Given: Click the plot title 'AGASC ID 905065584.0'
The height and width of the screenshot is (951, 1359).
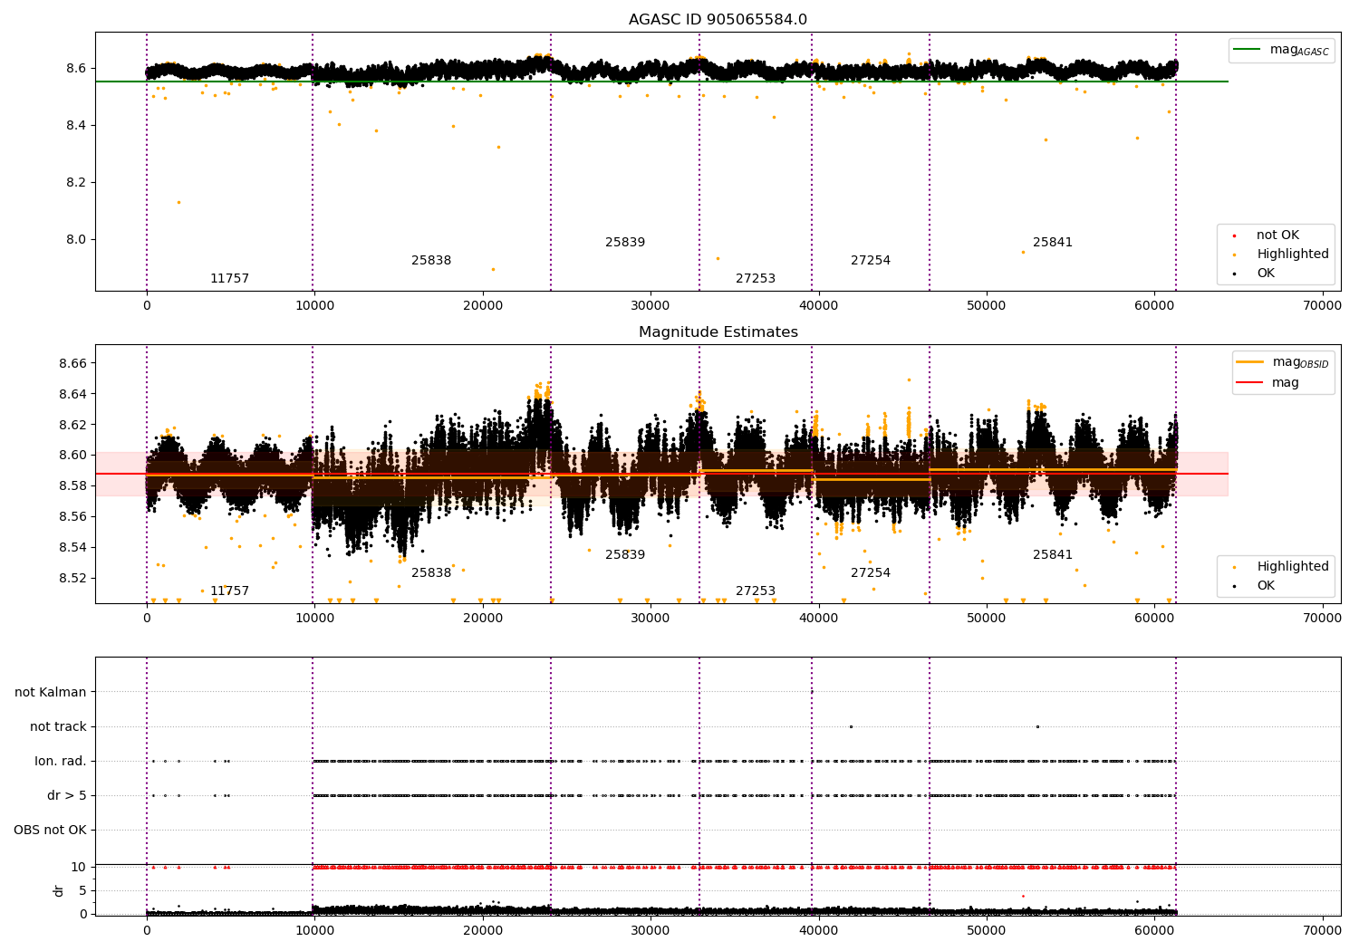Looking at the screenshot, I should tap(718, 20).
